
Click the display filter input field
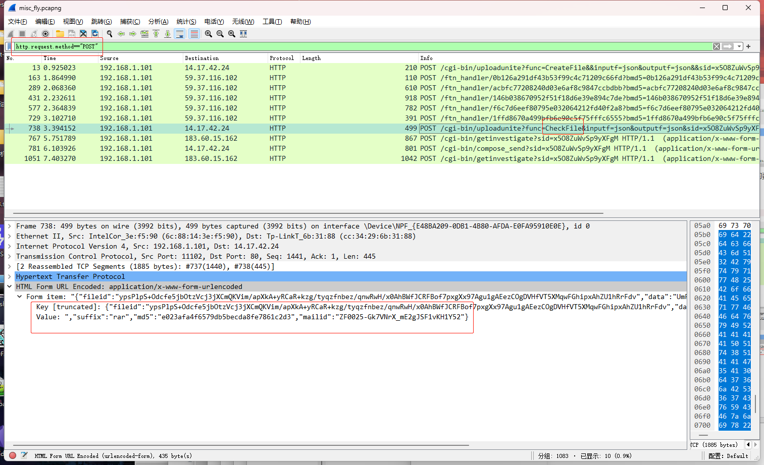[x=363, y=46]
